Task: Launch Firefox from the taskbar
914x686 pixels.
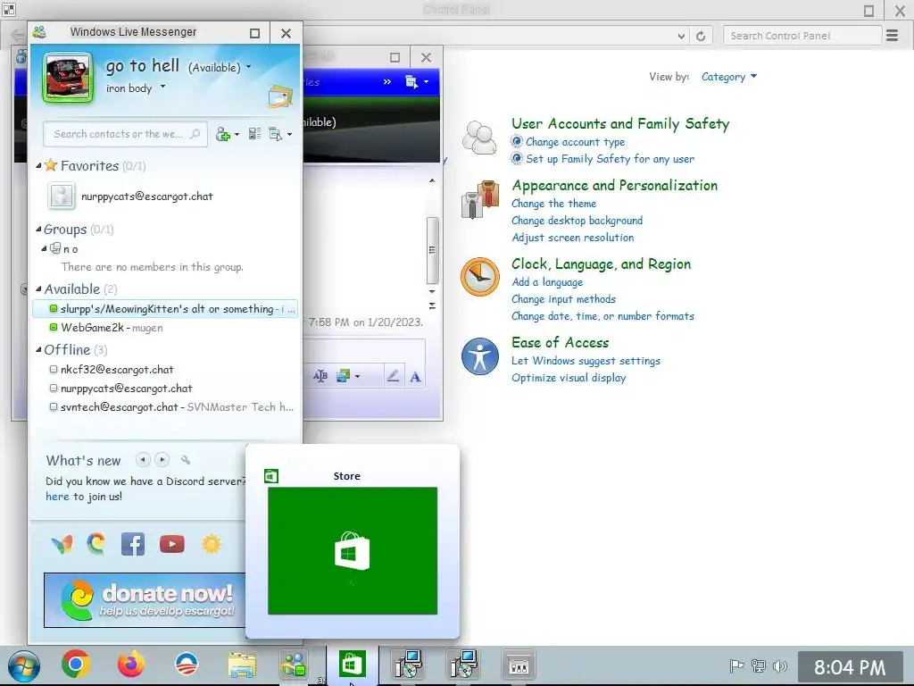Action: tap(131, 664)
